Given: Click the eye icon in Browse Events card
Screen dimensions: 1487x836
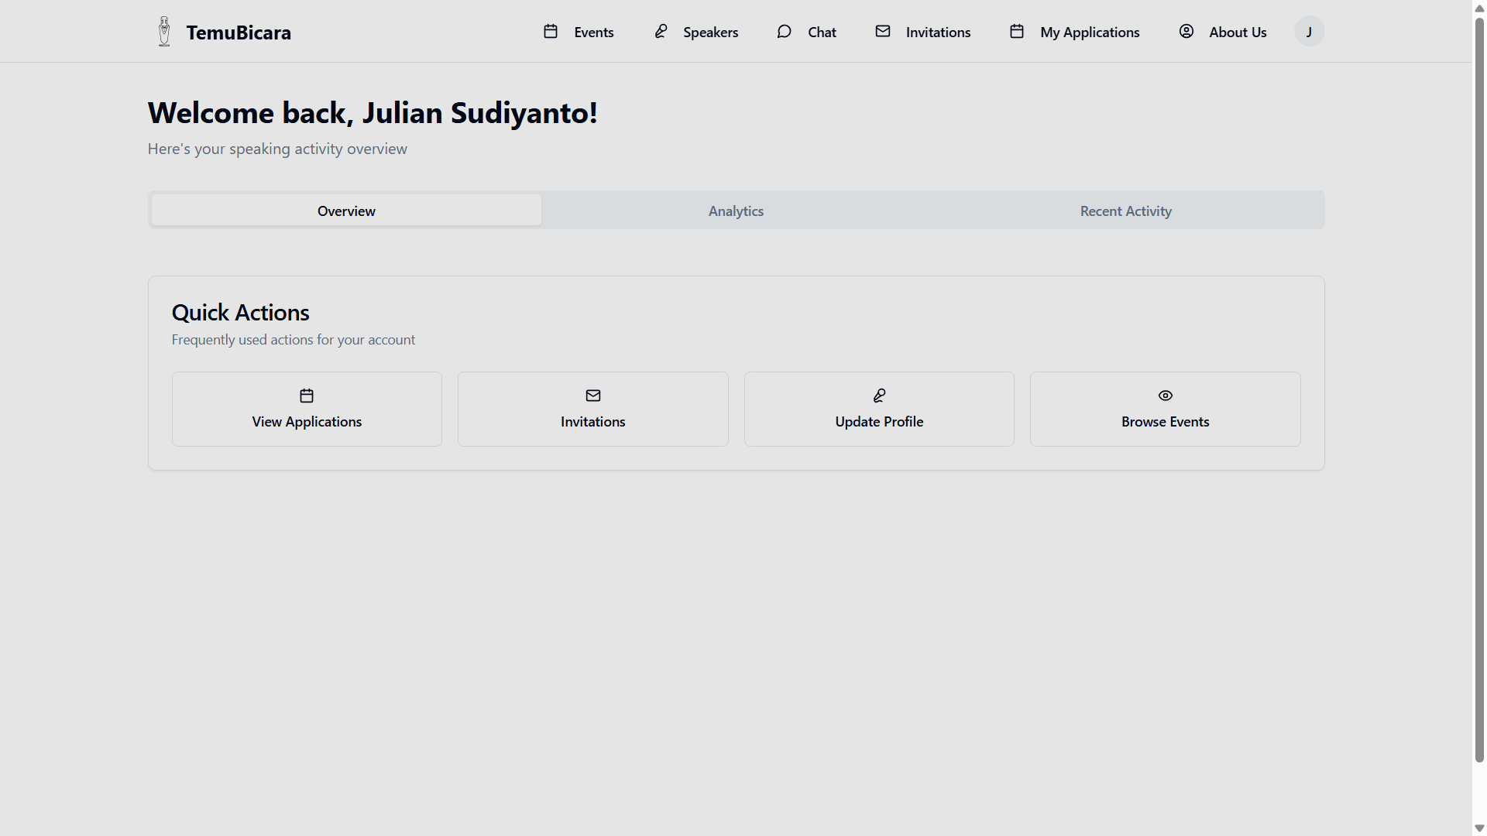Looking at the screenshot, I should [x=1165, y=396].
